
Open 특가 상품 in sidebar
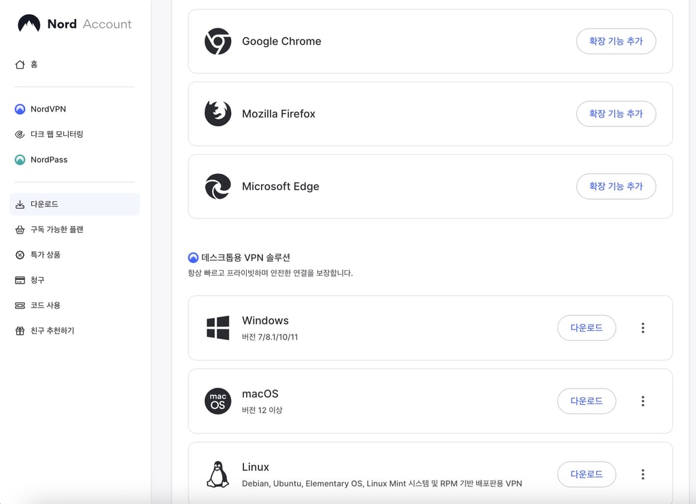75,255
